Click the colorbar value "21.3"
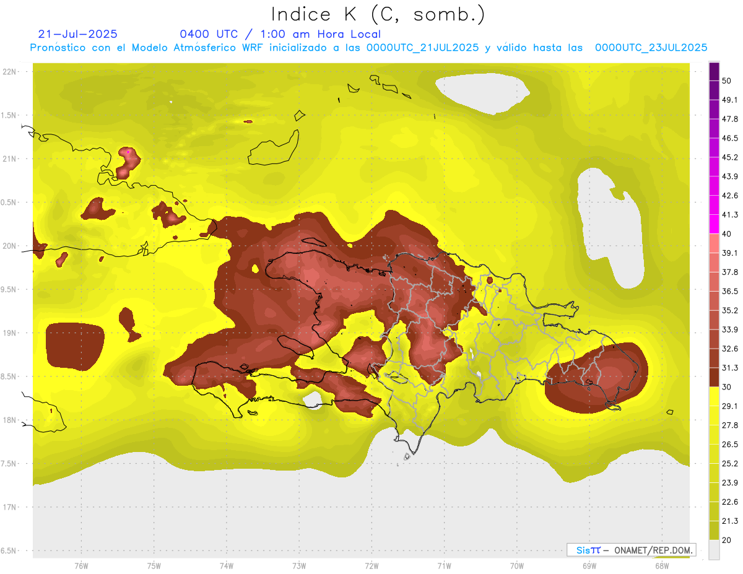 click(730, 521)
